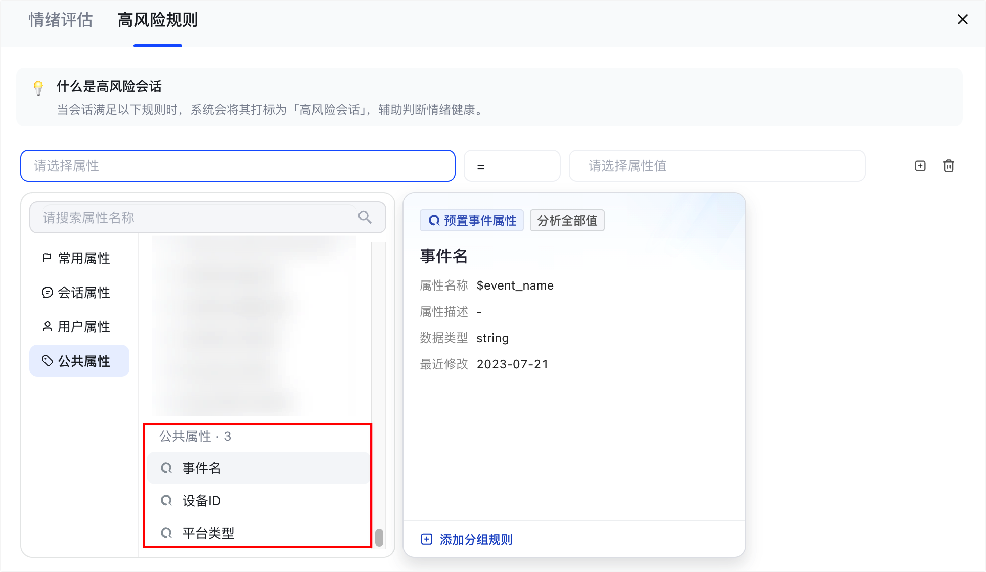The height and width of the screenshot is (572, 986).
Task: Click 添加分组规则 link
Action: (x=467, y=539)
